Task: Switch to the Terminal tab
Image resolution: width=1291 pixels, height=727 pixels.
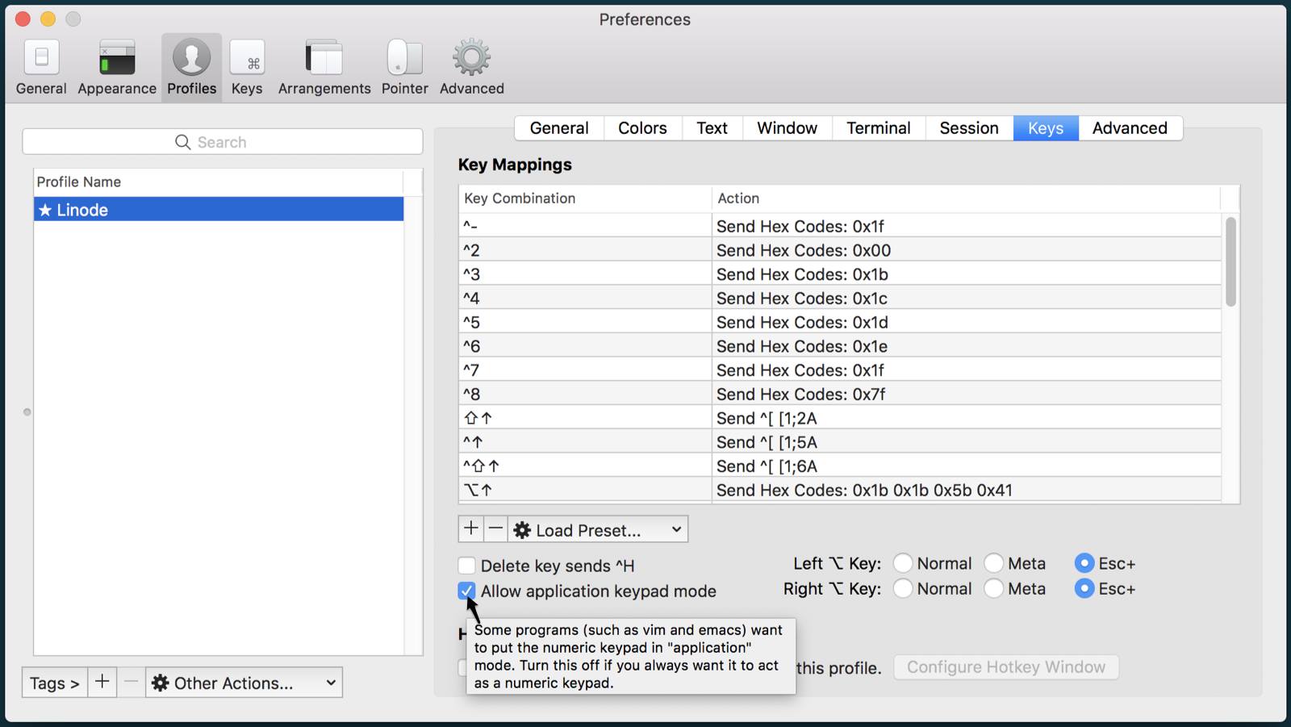Action: (878, 128)
